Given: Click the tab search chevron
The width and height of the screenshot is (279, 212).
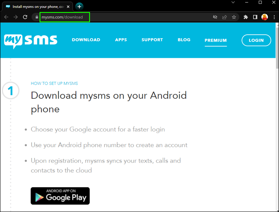Looking at the screenshot, I should click(x=233, y=2).
